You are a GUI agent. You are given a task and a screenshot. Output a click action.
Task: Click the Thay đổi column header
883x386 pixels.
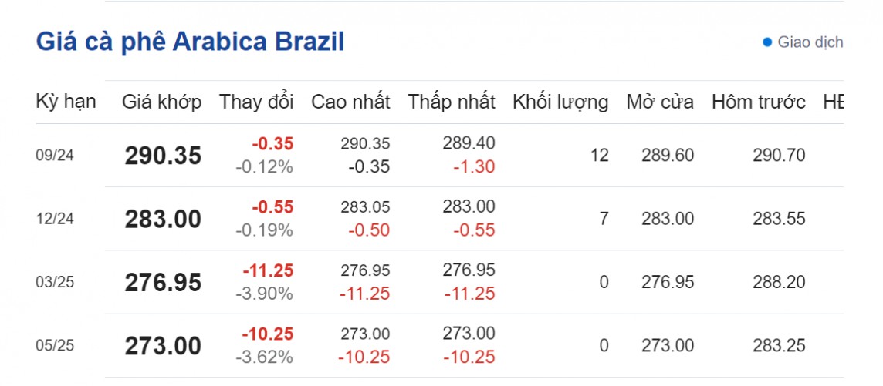[257, 102]
